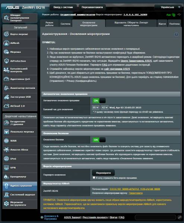184x223 pixels.
Task: Switch to Політика tab
Action: pos(174,24)
